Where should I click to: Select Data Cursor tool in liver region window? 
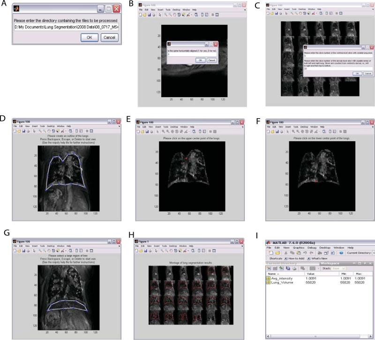click(58, 251)
